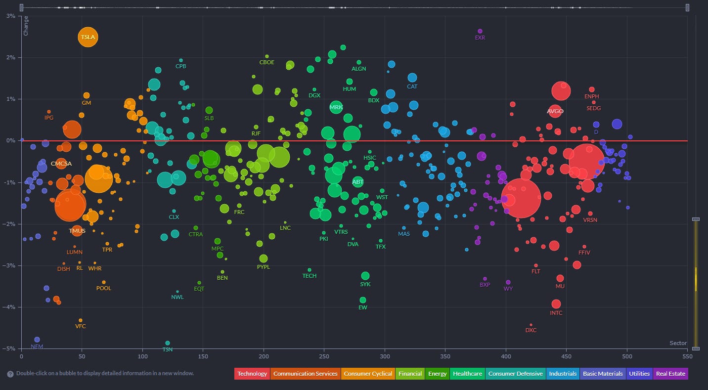Hide the Communication Services sector
This screenshot has width=708, height=390.
305,374
